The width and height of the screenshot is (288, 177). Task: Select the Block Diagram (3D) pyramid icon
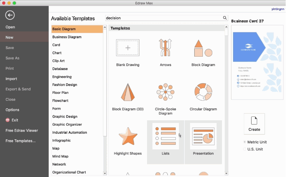click(127, 92)
